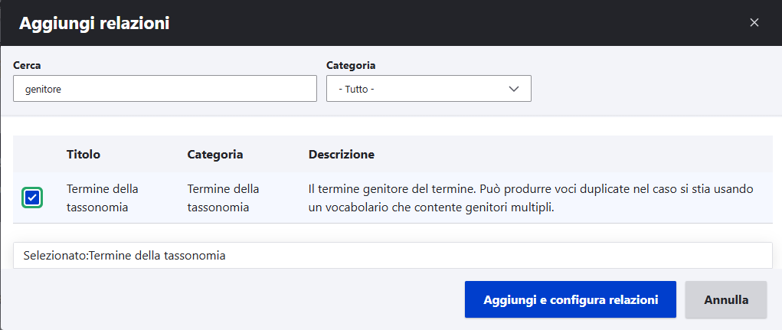Click the empty header cell above checkbox

coord(33,155)
